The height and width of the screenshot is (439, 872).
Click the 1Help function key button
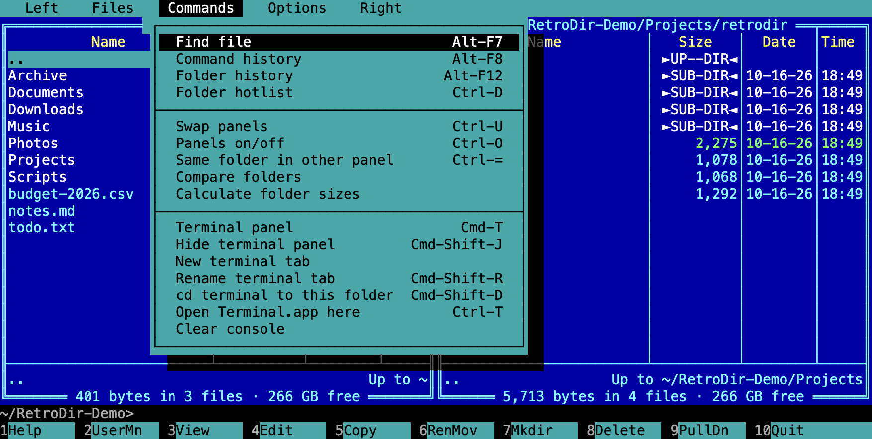(x=37, y=431)
